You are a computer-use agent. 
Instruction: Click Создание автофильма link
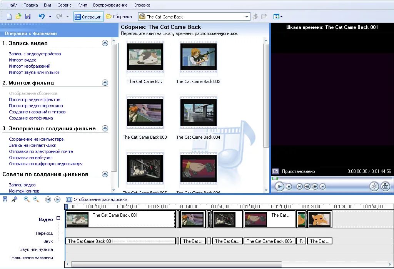pyautogui.click(x=31, y=118)
